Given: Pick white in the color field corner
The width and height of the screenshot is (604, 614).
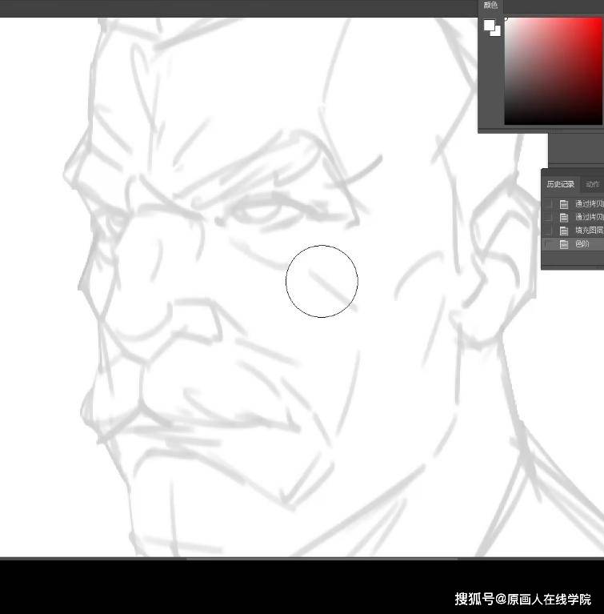Looking at the screenshot, I should (506, 18).
